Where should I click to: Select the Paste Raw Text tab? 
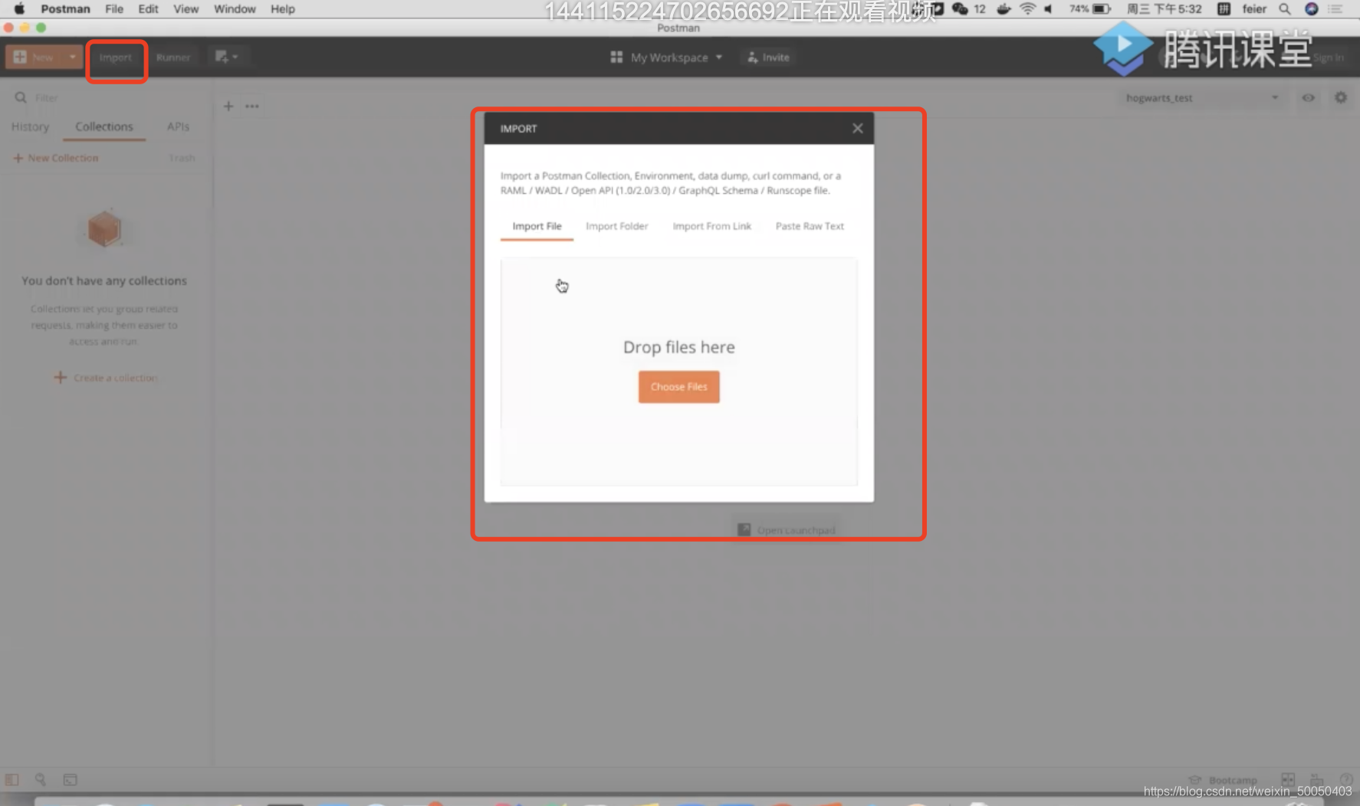(810, 226)
